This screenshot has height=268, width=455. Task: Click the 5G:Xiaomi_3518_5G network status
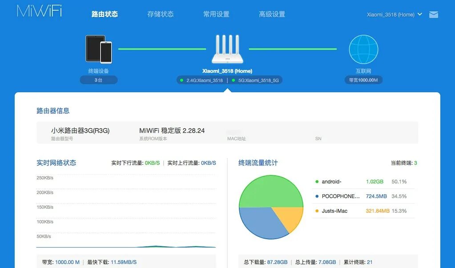(x=255, y=80)
